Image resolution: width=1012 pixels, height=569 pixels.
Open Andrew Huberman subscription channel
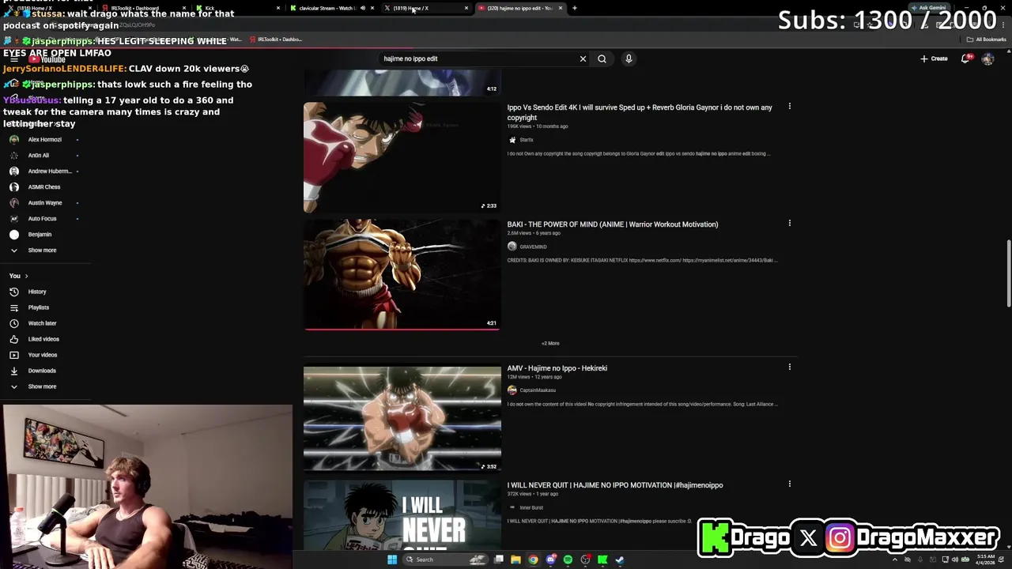(49, 171)
